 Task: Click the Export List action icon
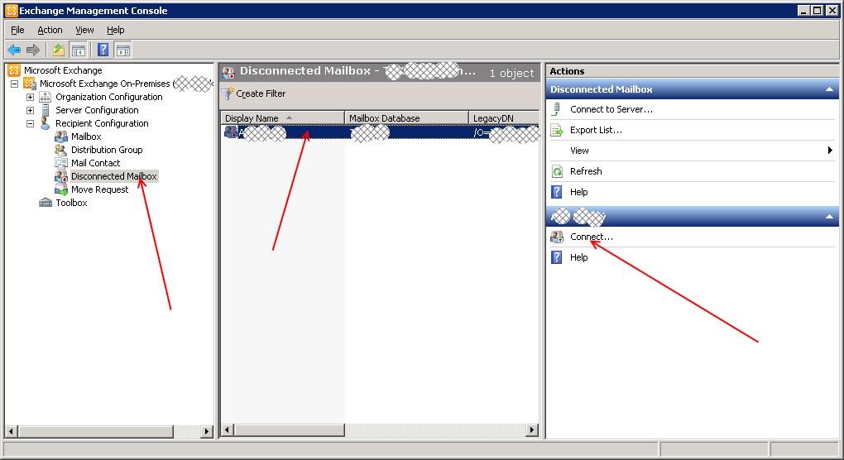pyautogui.click(x=557, y=130)
